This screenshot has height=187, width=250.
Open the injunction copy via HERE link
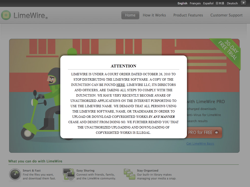click(121, 85)
